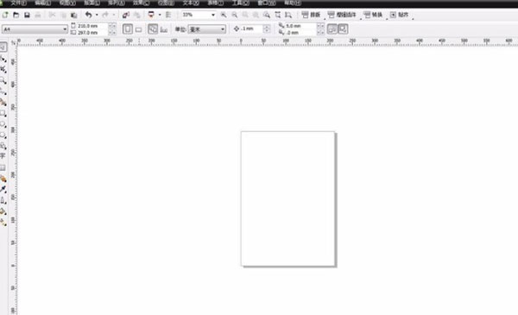This screenshot has width=518, height=315.
Task: Toggle landscape page orientation
Action: pos(139,29)
